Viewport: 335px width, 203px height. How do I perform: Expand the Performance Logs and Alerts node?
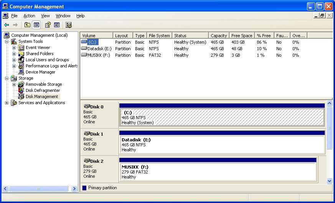(14, 66)
